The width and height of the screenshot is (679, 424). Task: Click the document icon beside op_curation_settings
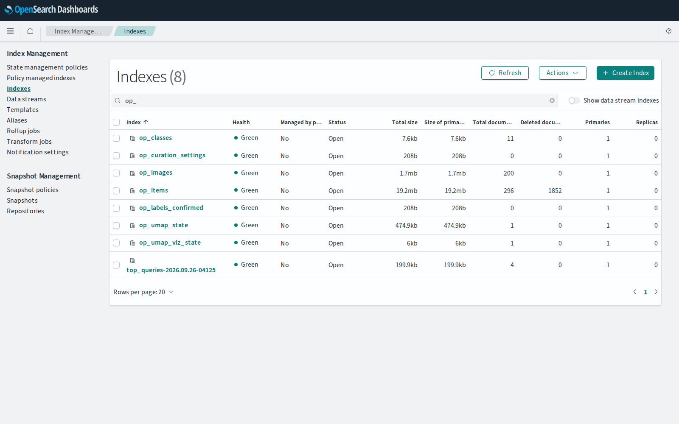pos(132,156)
